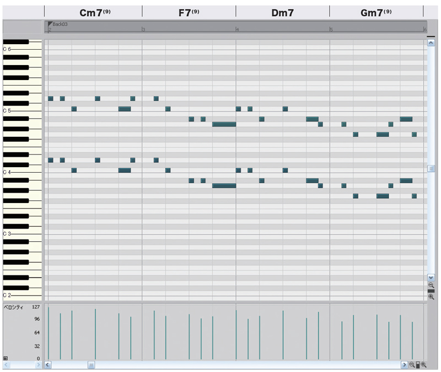Screen dimensions: 441x372
Task: Click the Gm7(9) chord label
Action: coord(376,13)
